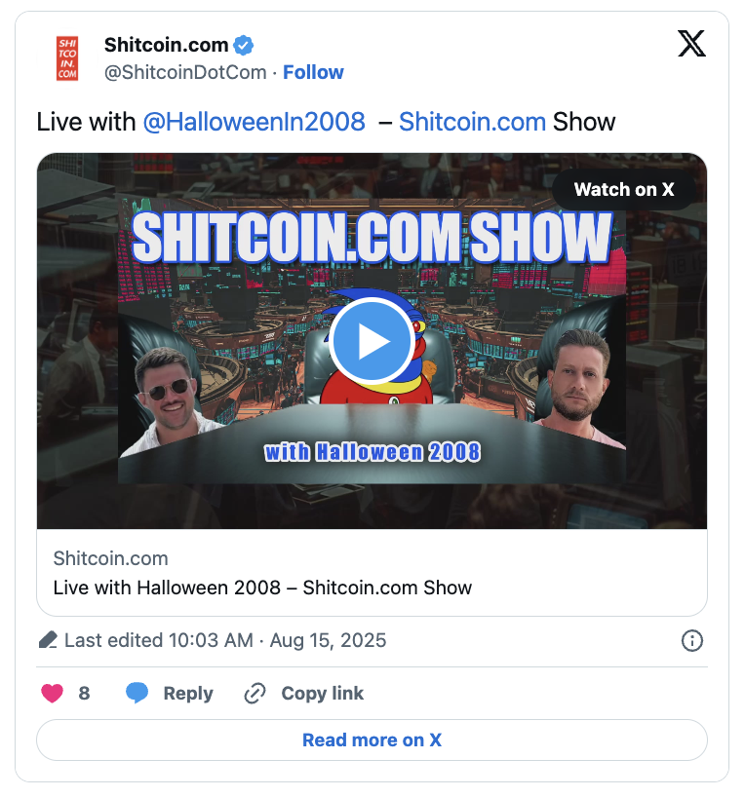Open the Shitcoin.com profile avatar
This screenshot has height=797, width=745.
click(x=66, y=58)
